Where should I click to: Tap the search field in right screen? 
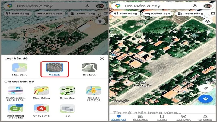click(162, 6)
